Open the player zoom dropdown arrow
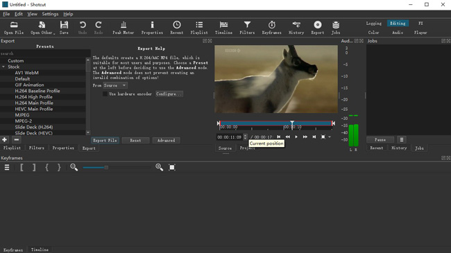 [330, 137]
